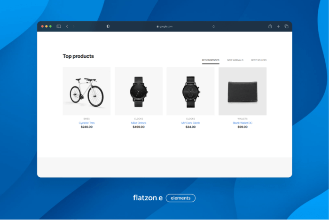The height and width of the screenshot is (220, 329).
Task: Show the tab overview icon
Action: pyautogui.click(x=286, y=26)
